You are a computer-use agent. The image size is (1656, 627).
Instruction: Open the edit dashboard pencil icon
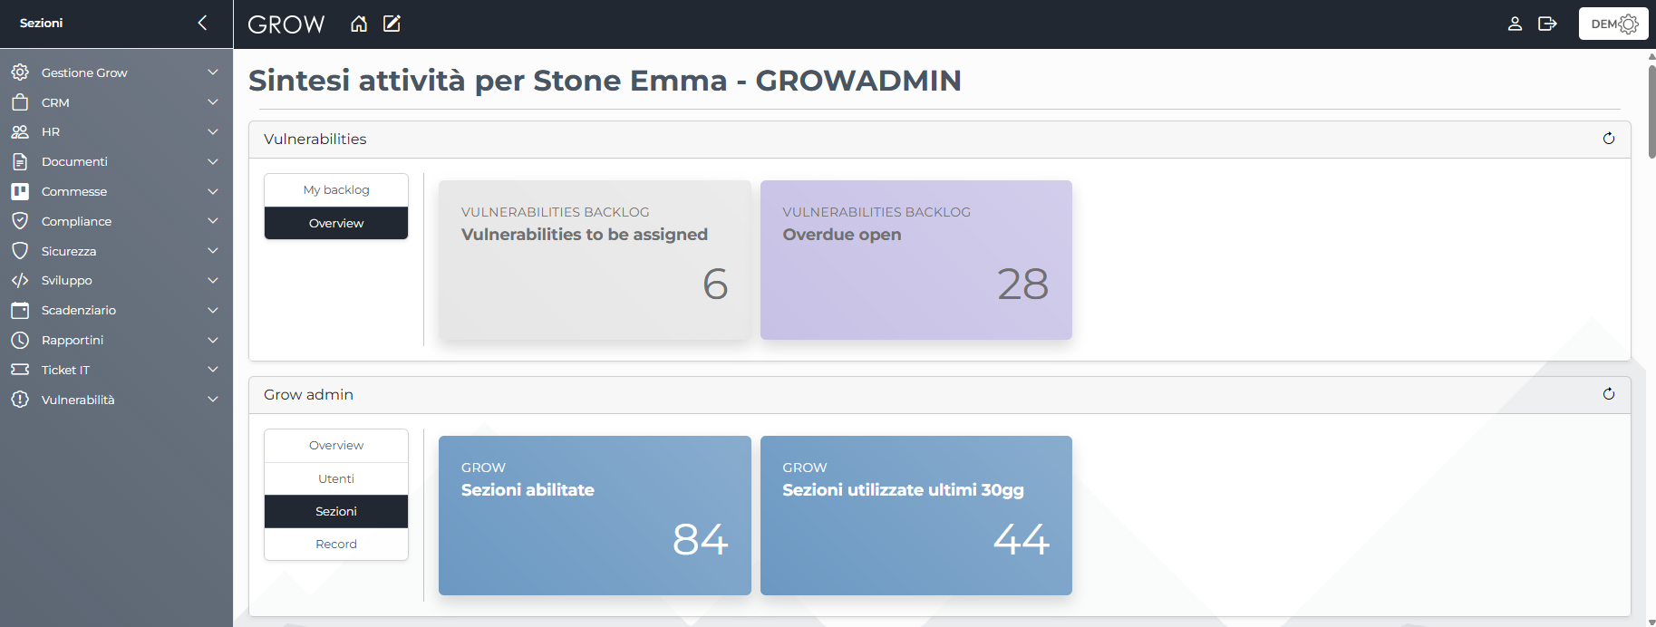[392, 24]
